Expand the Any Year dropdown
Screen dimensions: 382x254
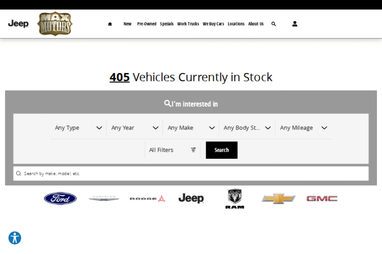point(134,127)
